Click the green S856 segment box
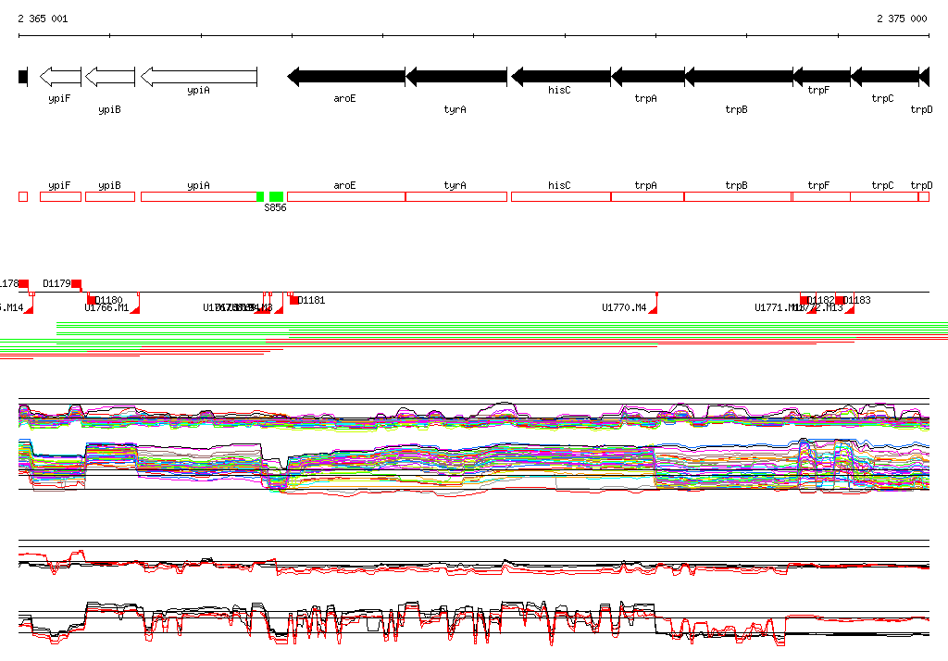Screen dimensions: 948x661 (x=276, y=196)
